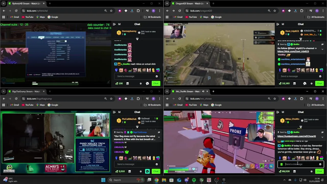Open All Bookmarks folder in Oregon420 window
This screenshot has width=327, height=184.
316,17
